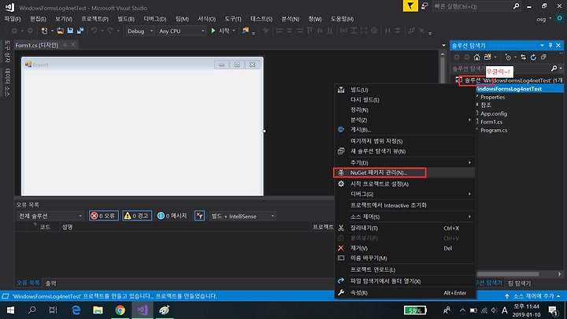This screenshot has width=567, height=319.
Task: Switch to the 팀 탐색기 tab
Action: tap(519, 284)
